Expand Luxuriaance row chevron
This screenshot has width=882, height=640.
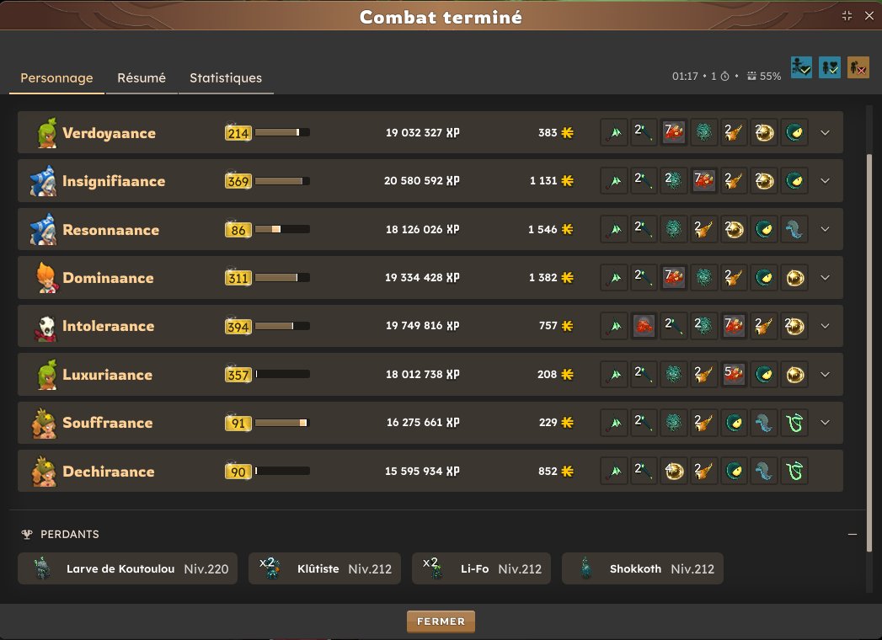(x=825, y=375)
